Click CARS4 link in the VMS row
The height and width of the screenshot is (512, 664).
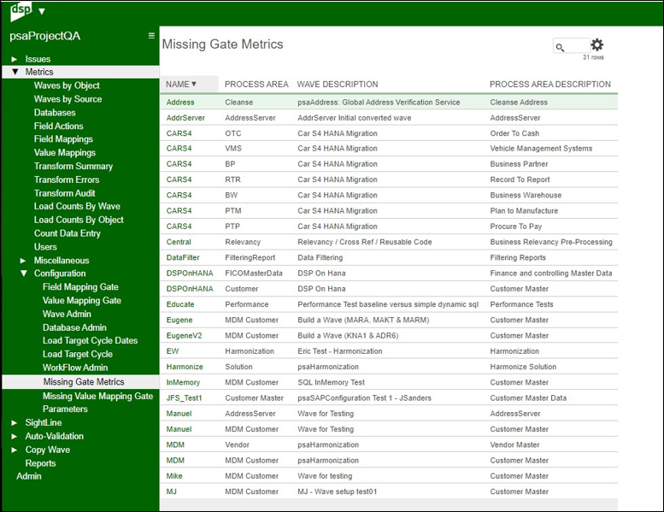(179, 149)
